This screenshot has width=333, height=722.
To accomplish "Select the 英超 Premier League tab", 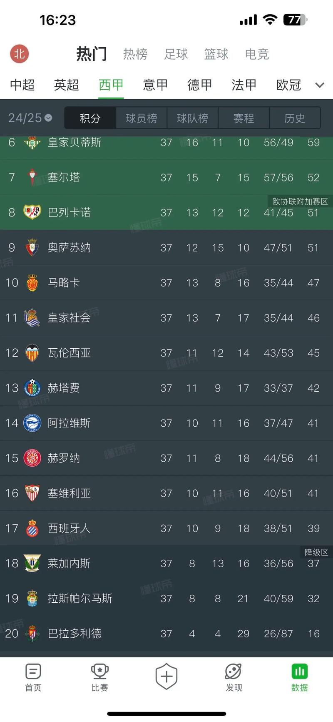I will click(66, 85).
